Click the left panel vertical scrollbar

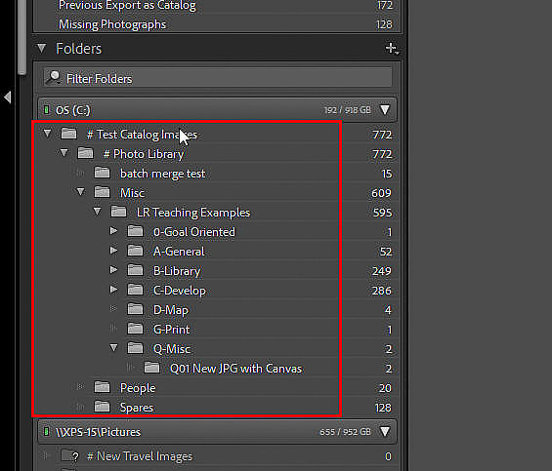(21, 37)
